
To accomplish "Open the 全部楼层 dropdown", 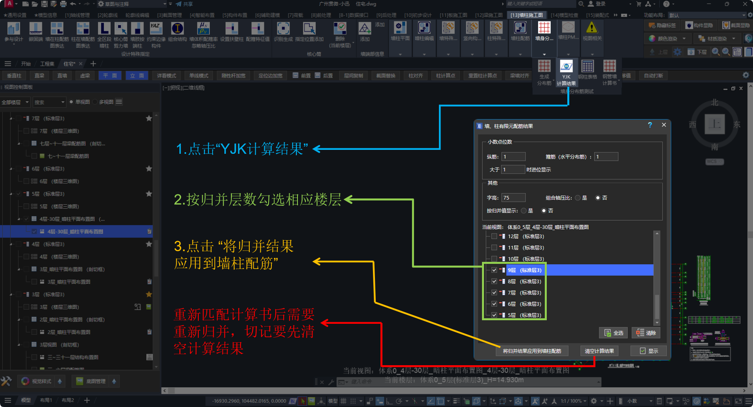I will point(15,102).
